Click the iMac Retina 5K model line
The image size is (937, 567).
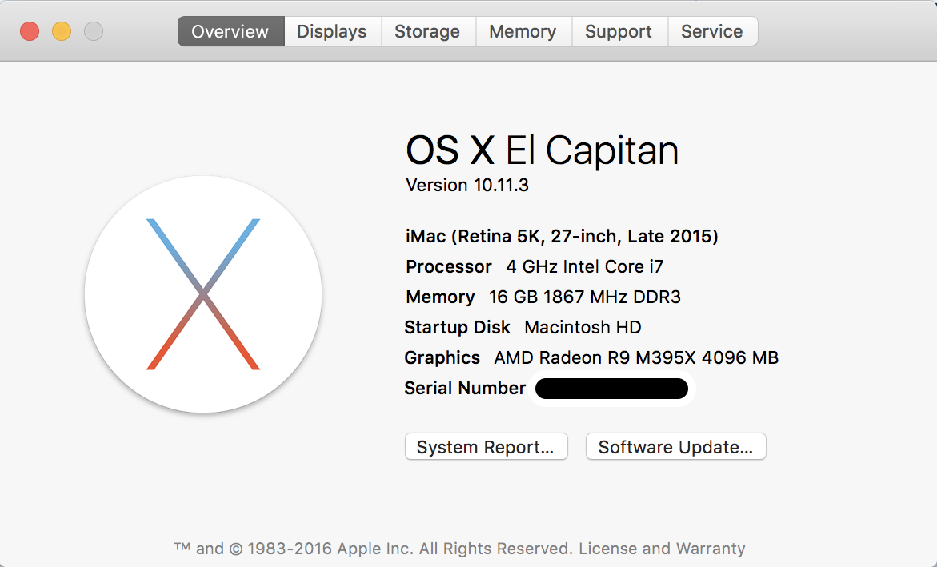[x=562, y=236]
